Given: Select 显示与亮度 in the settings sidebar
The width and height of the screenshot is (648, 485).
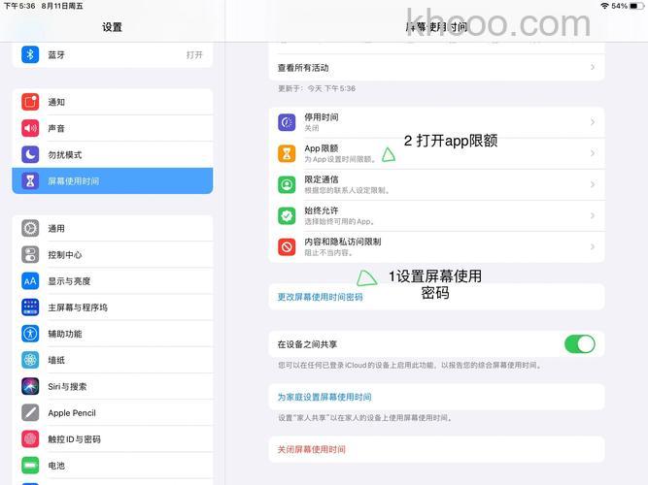Looking at the screenshot, I should (113, 281).
